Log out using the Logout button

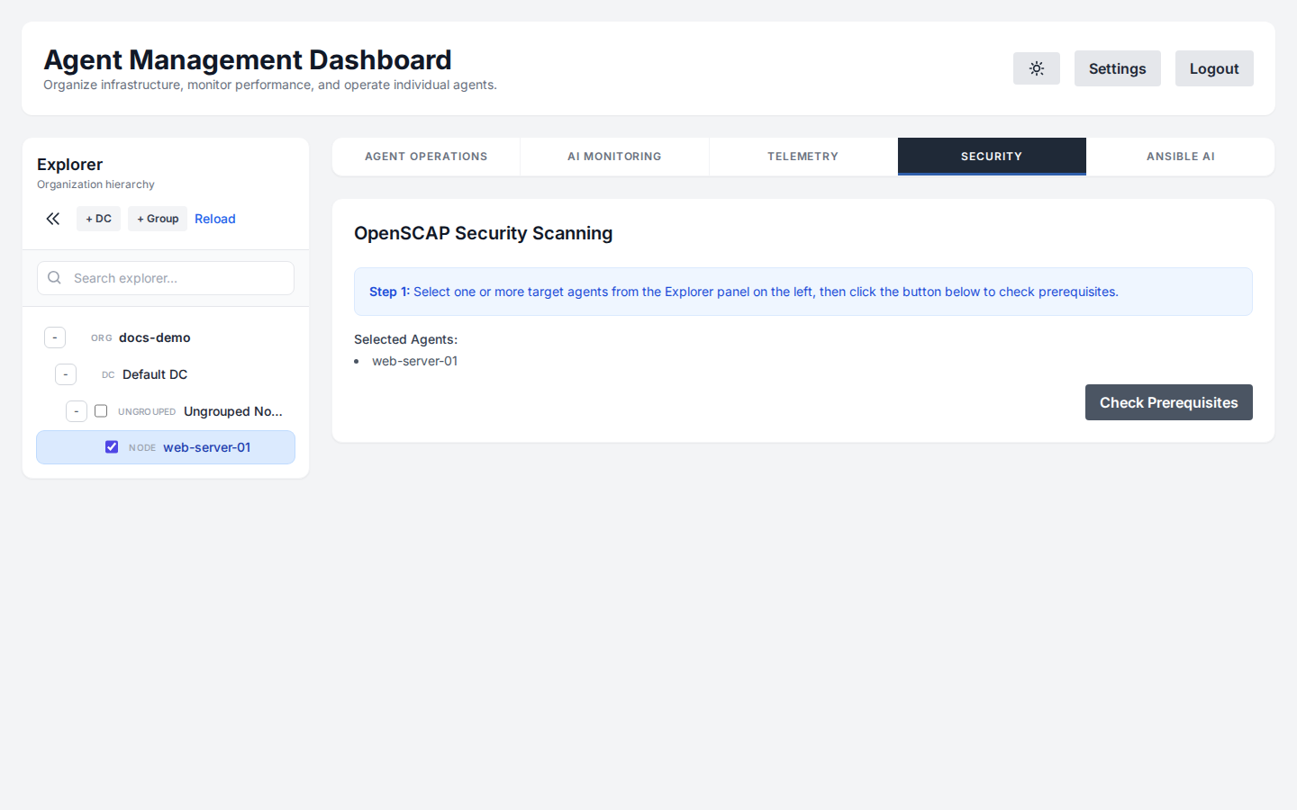(x=1213, y=68)
